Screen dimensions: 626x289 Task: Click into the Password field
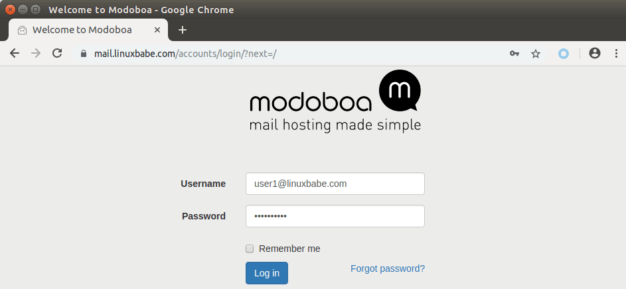(335, 216)
